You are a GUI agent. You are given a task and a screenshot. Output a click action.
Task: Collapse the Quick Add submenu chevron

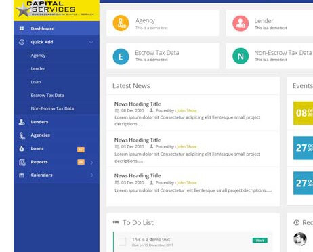[91, 42]
